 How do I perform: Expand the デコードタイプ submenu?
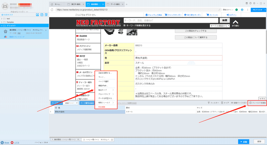click(106, 94)
